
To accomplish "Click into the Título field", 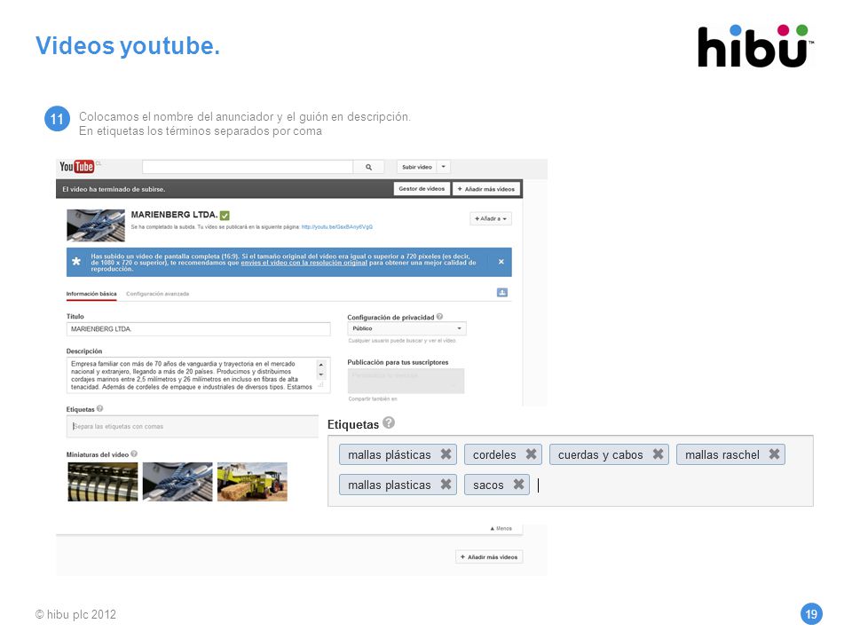I will coord(198,328).
